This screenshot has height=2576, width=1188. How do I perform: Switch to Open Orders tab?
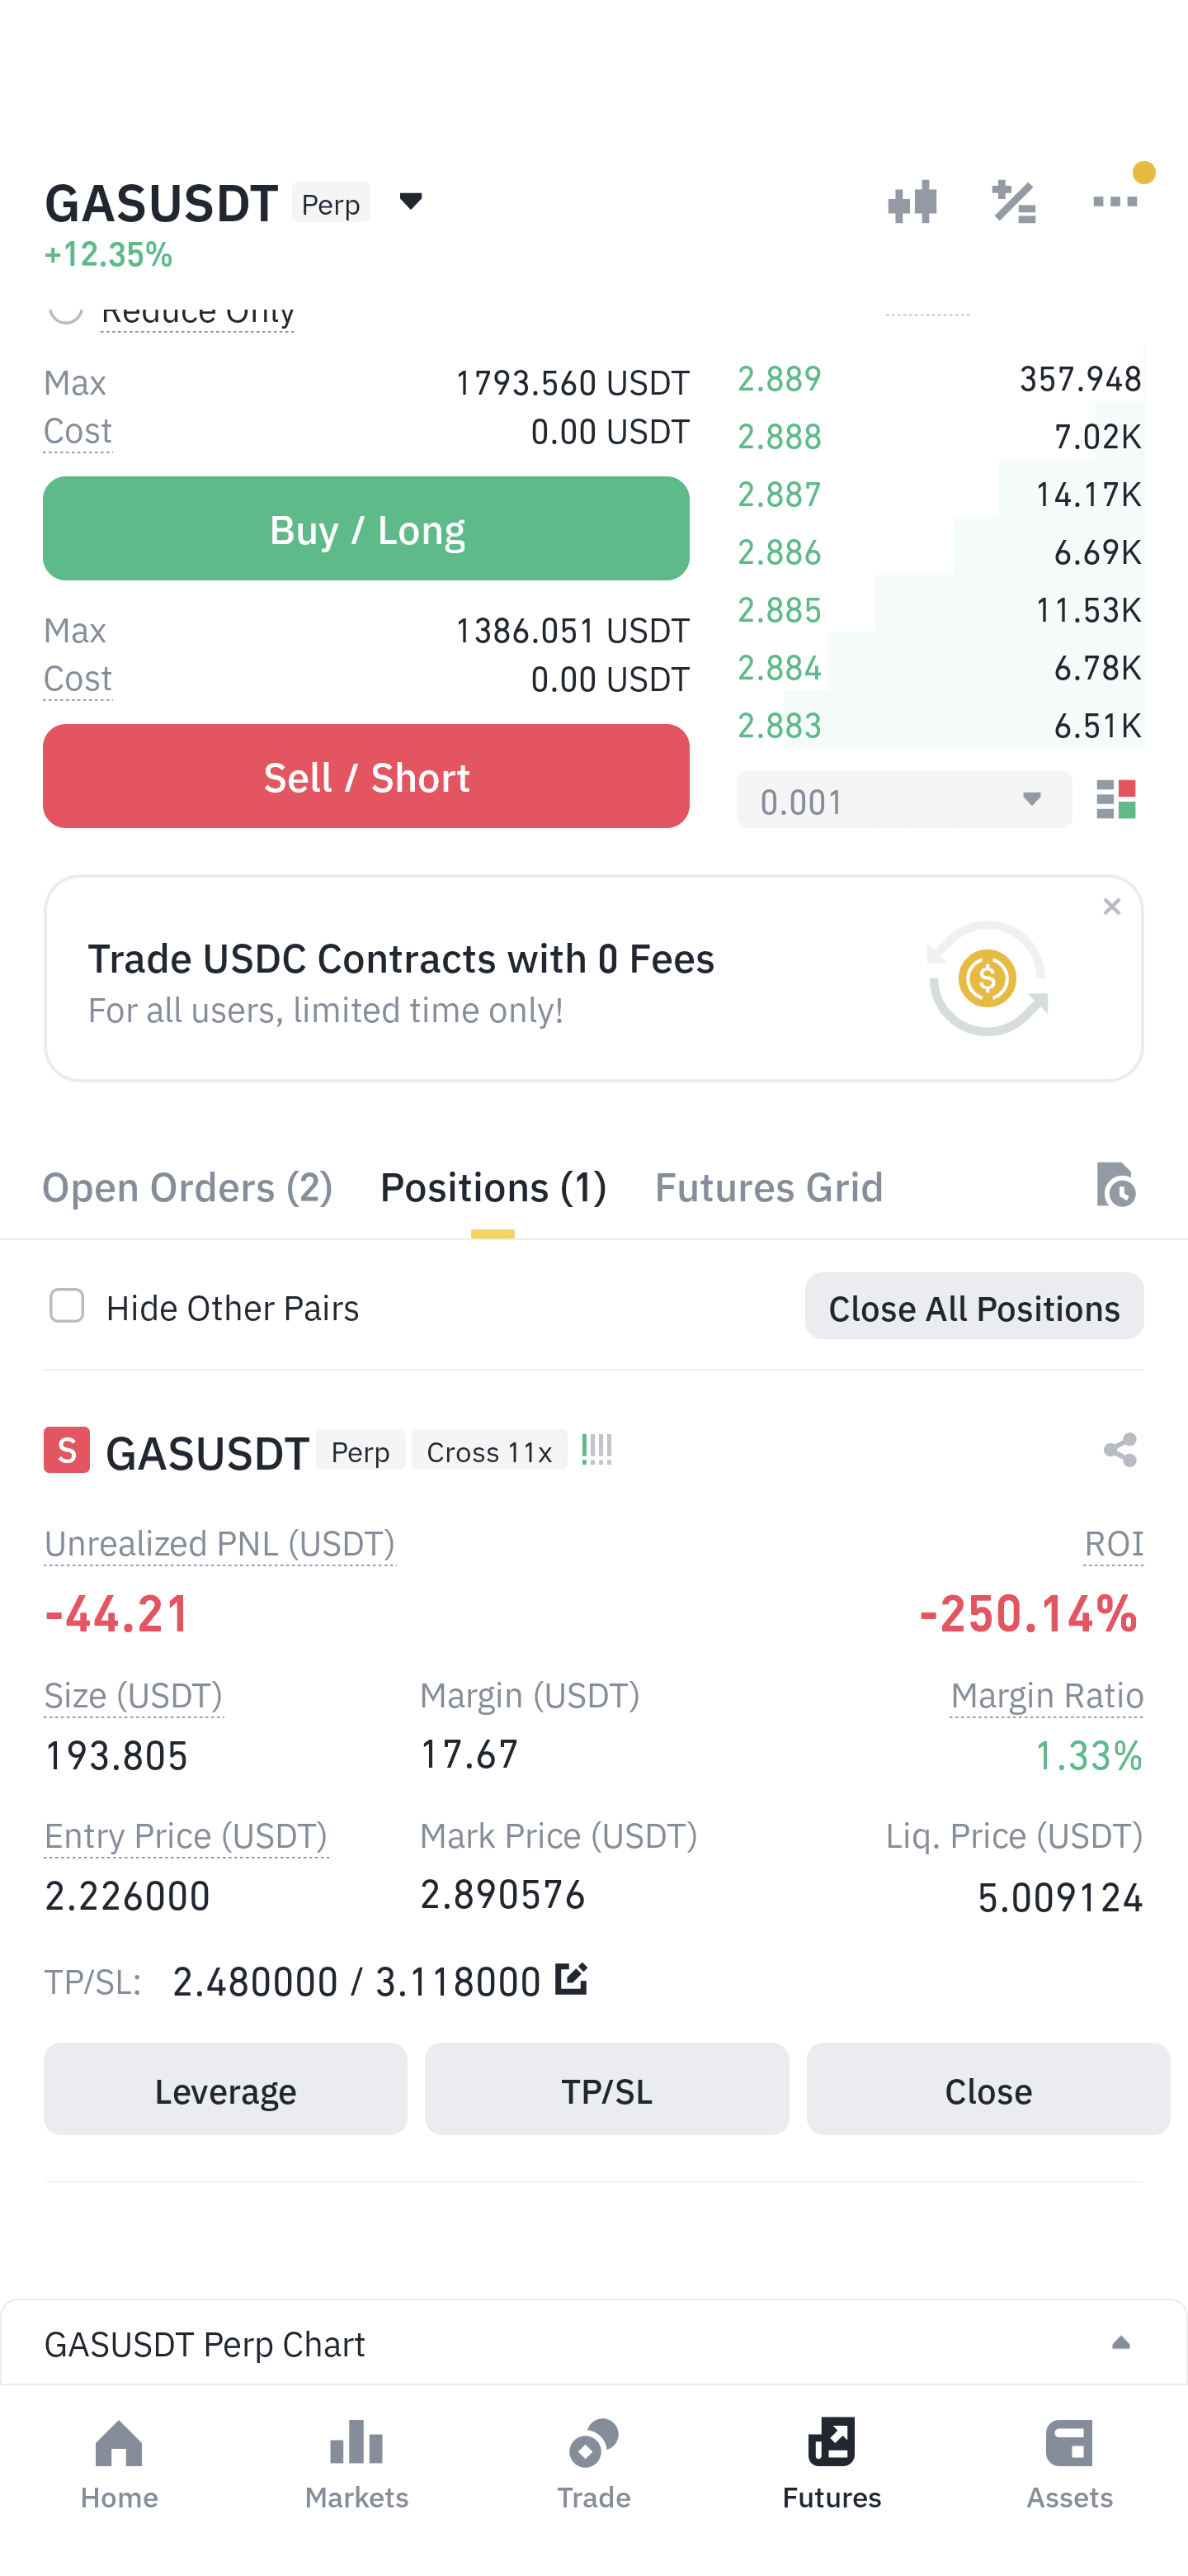(186, 1187)
